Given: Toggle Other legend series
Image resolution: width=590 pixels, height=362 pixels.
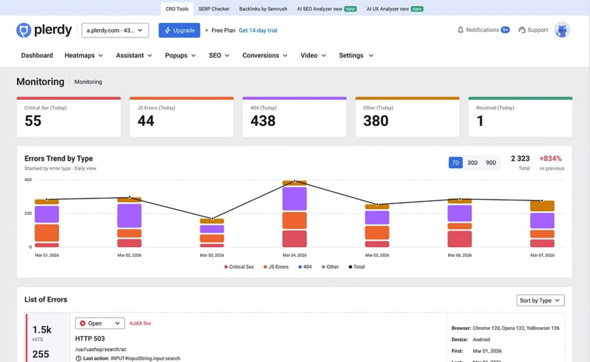Looking at the screenshot, I should coord(330,267).
